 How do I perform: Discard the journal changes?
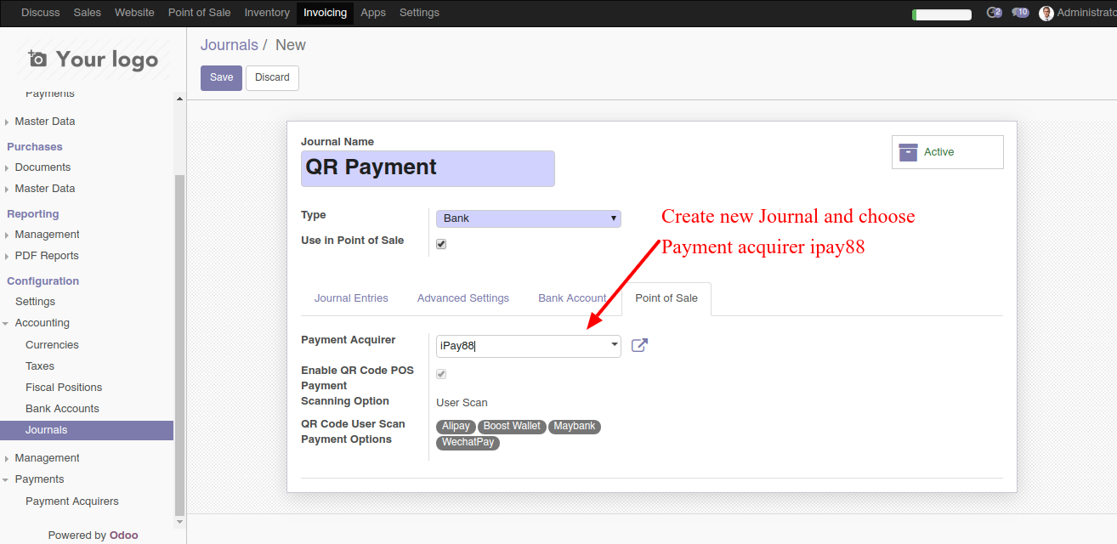pos(272,77)
